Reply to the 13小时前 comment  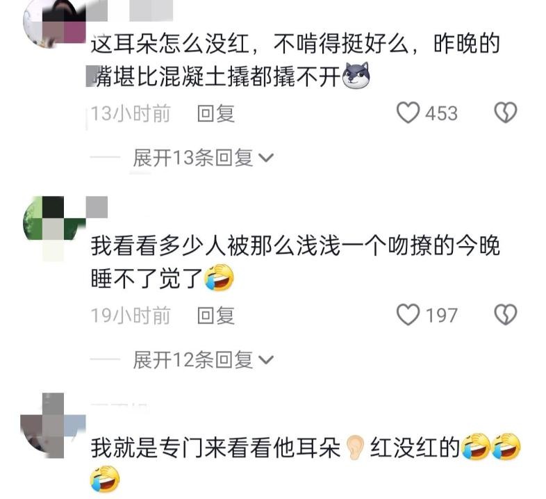216,113
